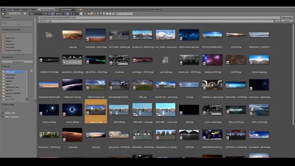Collapse the System Bookmarks panel

(3, 30)
